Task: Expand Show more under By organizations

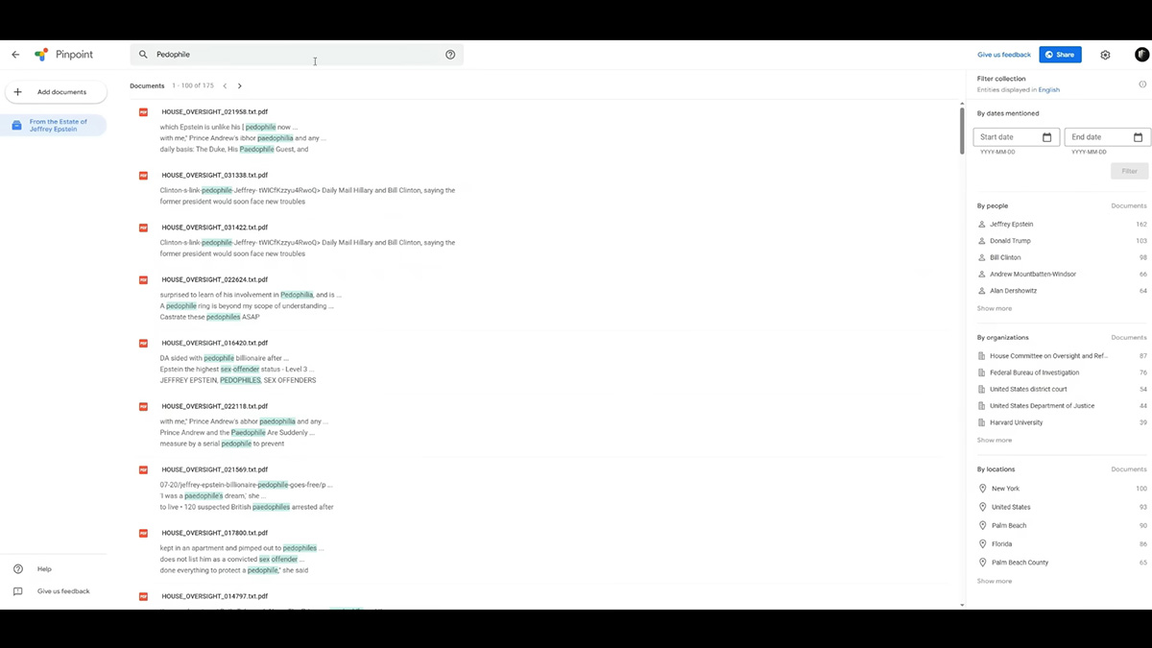Action: 994,440
